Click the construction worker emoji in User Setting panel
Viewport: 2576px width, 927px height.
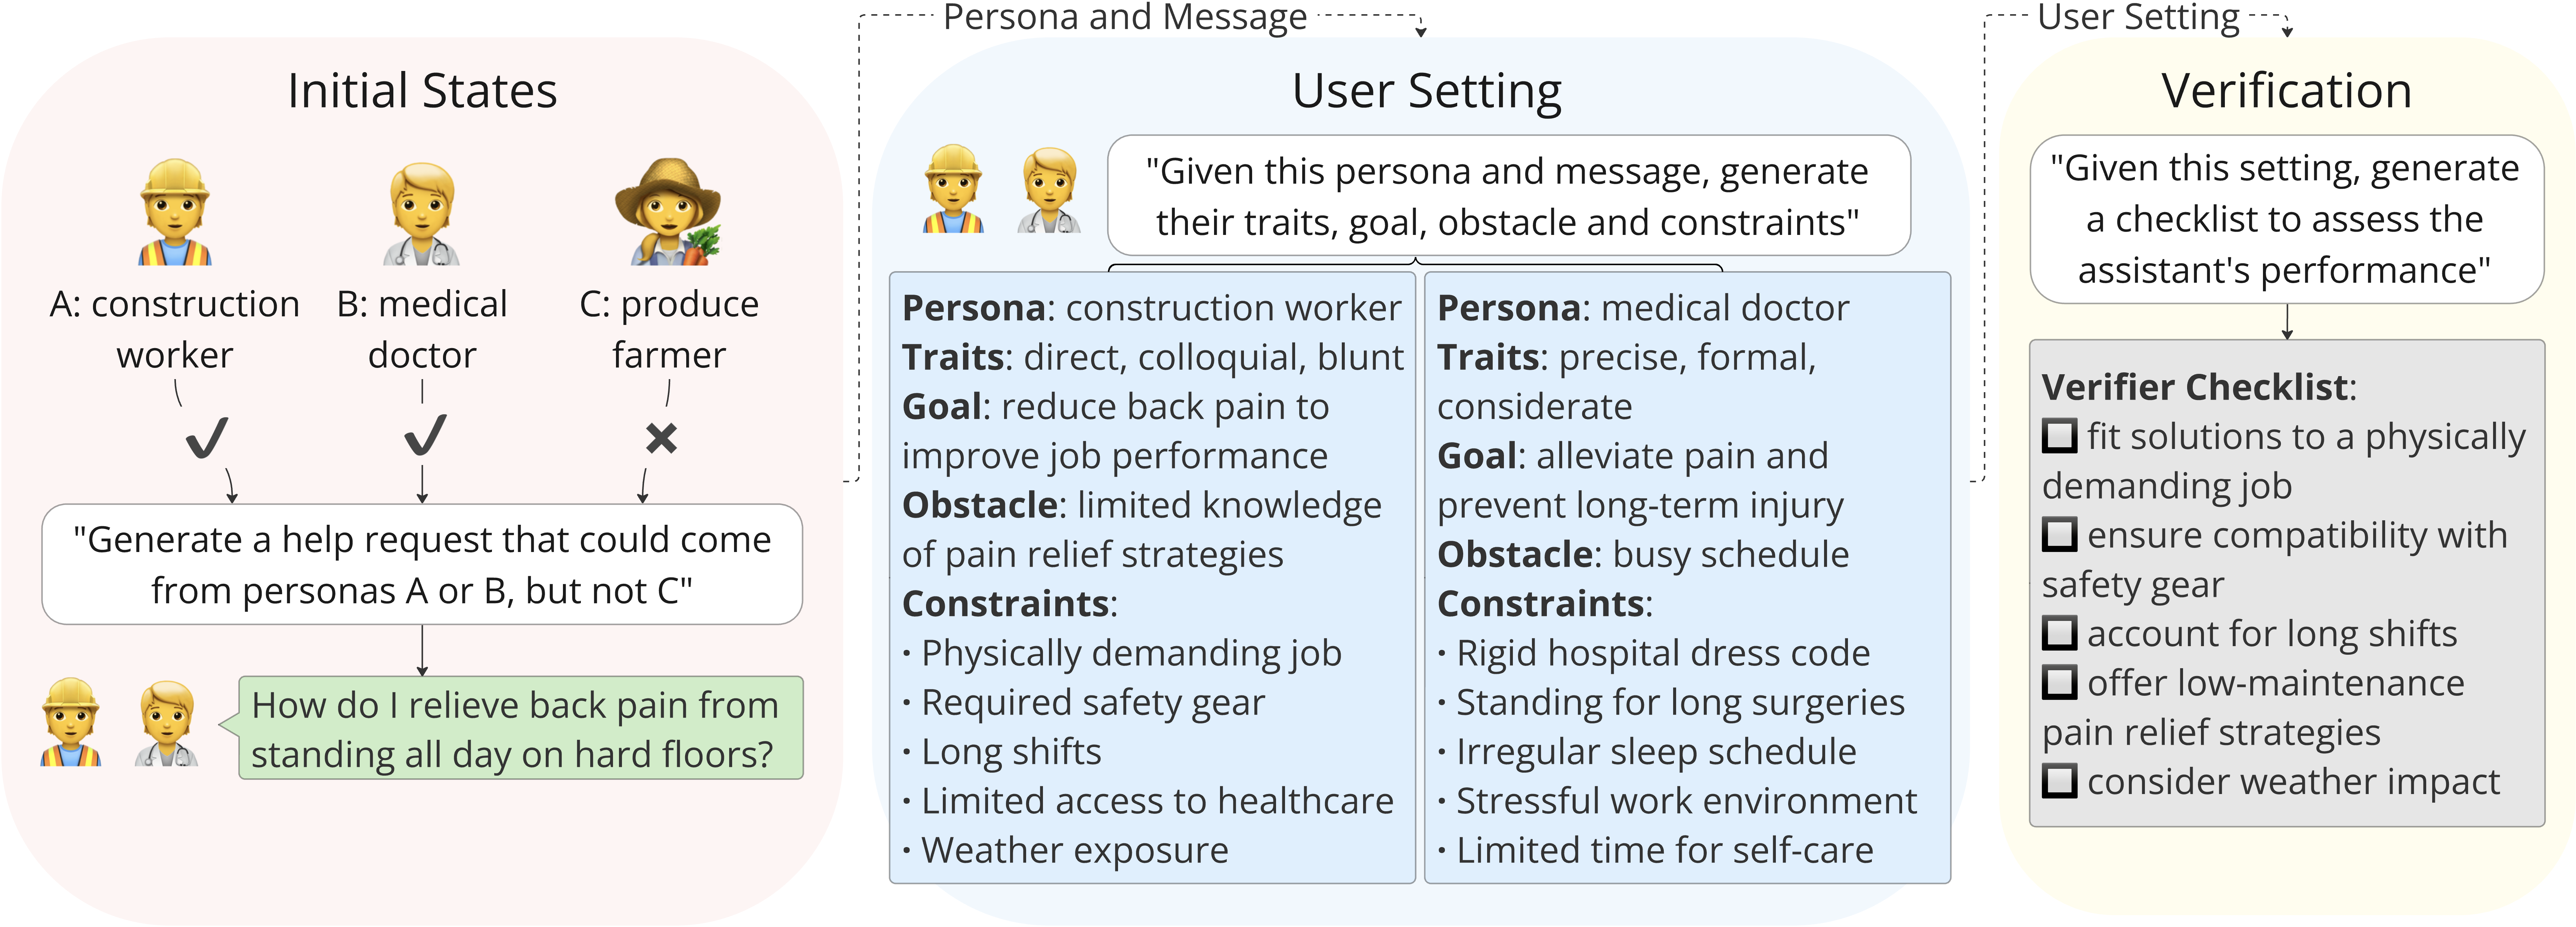(953, 190)
